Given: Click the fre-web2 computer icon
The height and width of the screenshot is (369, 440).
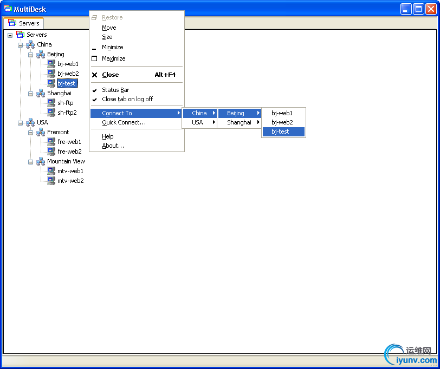Looking at the screenshot, I should pos(51,151).
